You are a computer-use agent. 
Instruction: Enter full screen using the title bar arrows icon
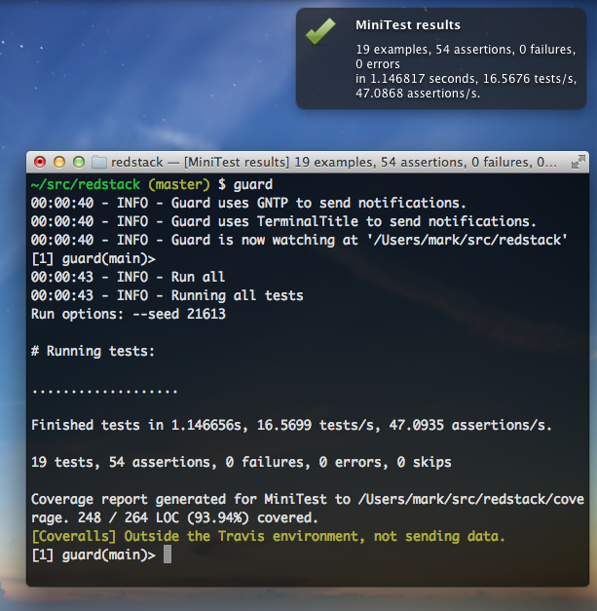pyautogui.click(x=578, y=162)
